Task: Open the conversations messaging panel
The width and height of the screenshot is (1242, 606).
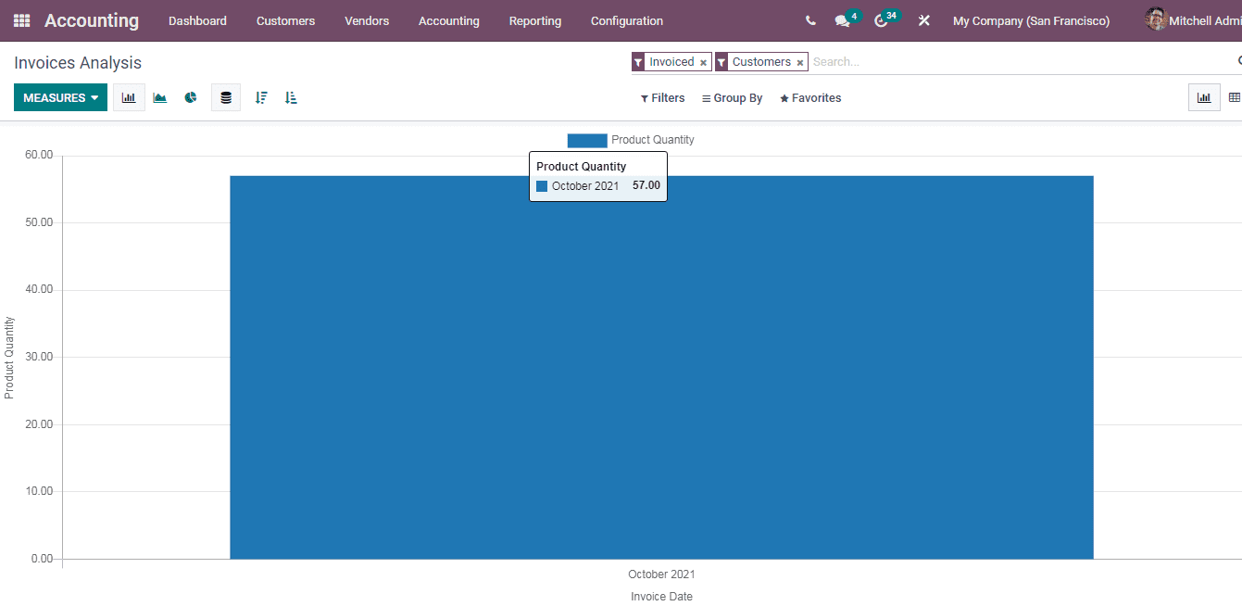Action: coord(842,20)
